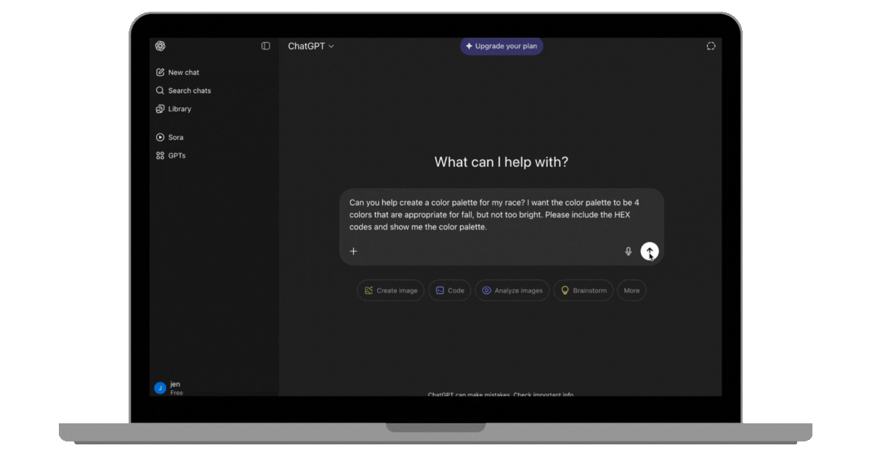This screenshot has height=456, width=872.
Task: Start voice dictation with the microphone icon
Action: click(629, 251)
